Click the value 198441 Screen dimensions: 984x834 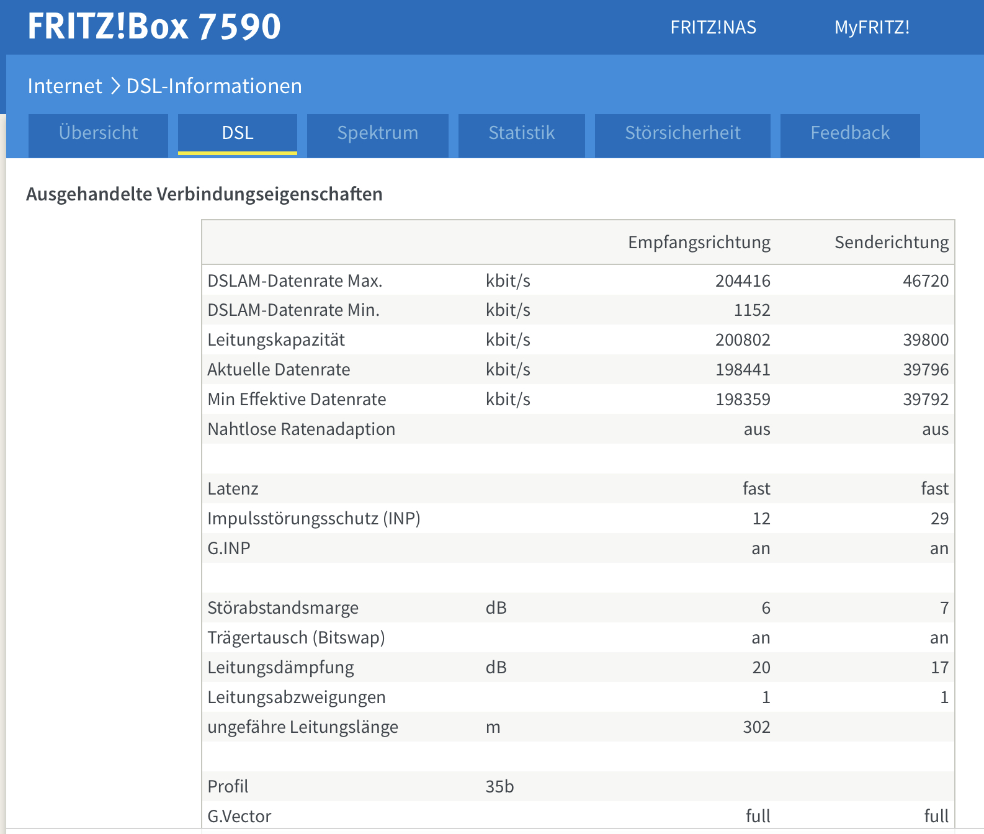tap(743, 369)
